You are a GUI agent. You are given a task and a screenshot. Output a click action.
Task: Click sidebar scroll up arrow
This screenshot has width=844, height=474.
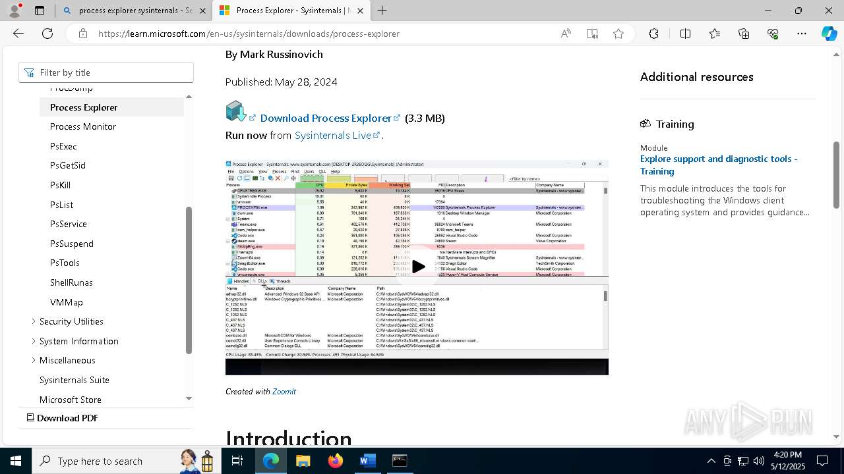point(189,97)
